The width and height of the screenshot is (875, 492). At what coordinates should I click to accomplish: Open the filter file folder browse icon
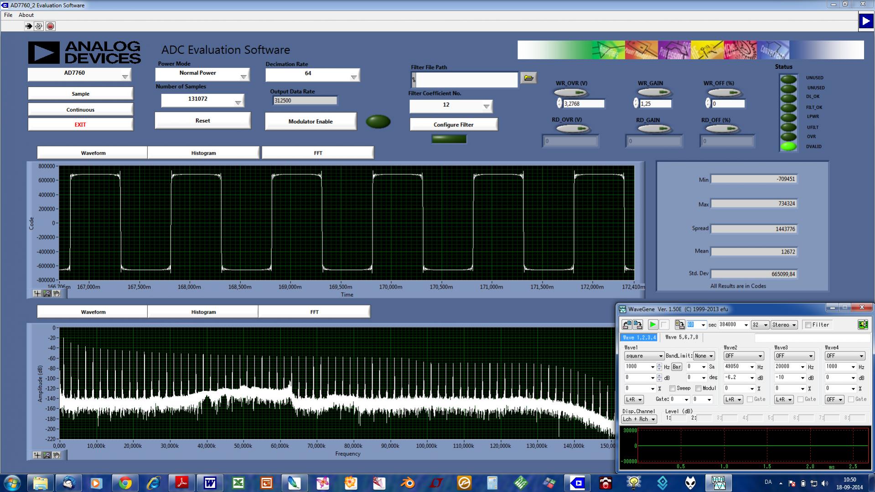coord(528,78)
